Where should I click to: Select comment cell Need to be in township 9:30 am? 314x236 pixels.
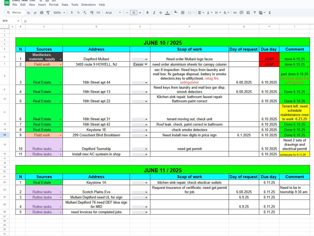[x=295, y=189]
